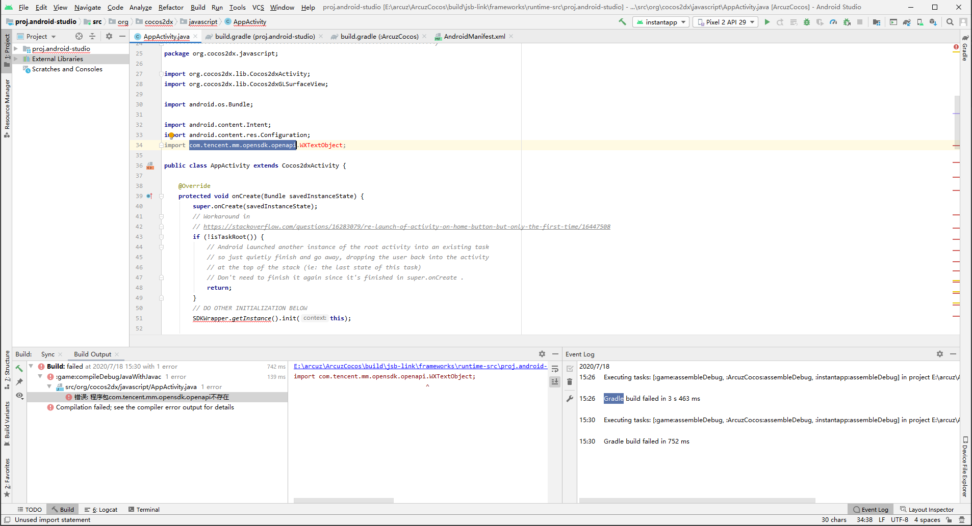
Task: Open Event Log wrench settings
Action: pyautogui.click(x=570, y=398)
